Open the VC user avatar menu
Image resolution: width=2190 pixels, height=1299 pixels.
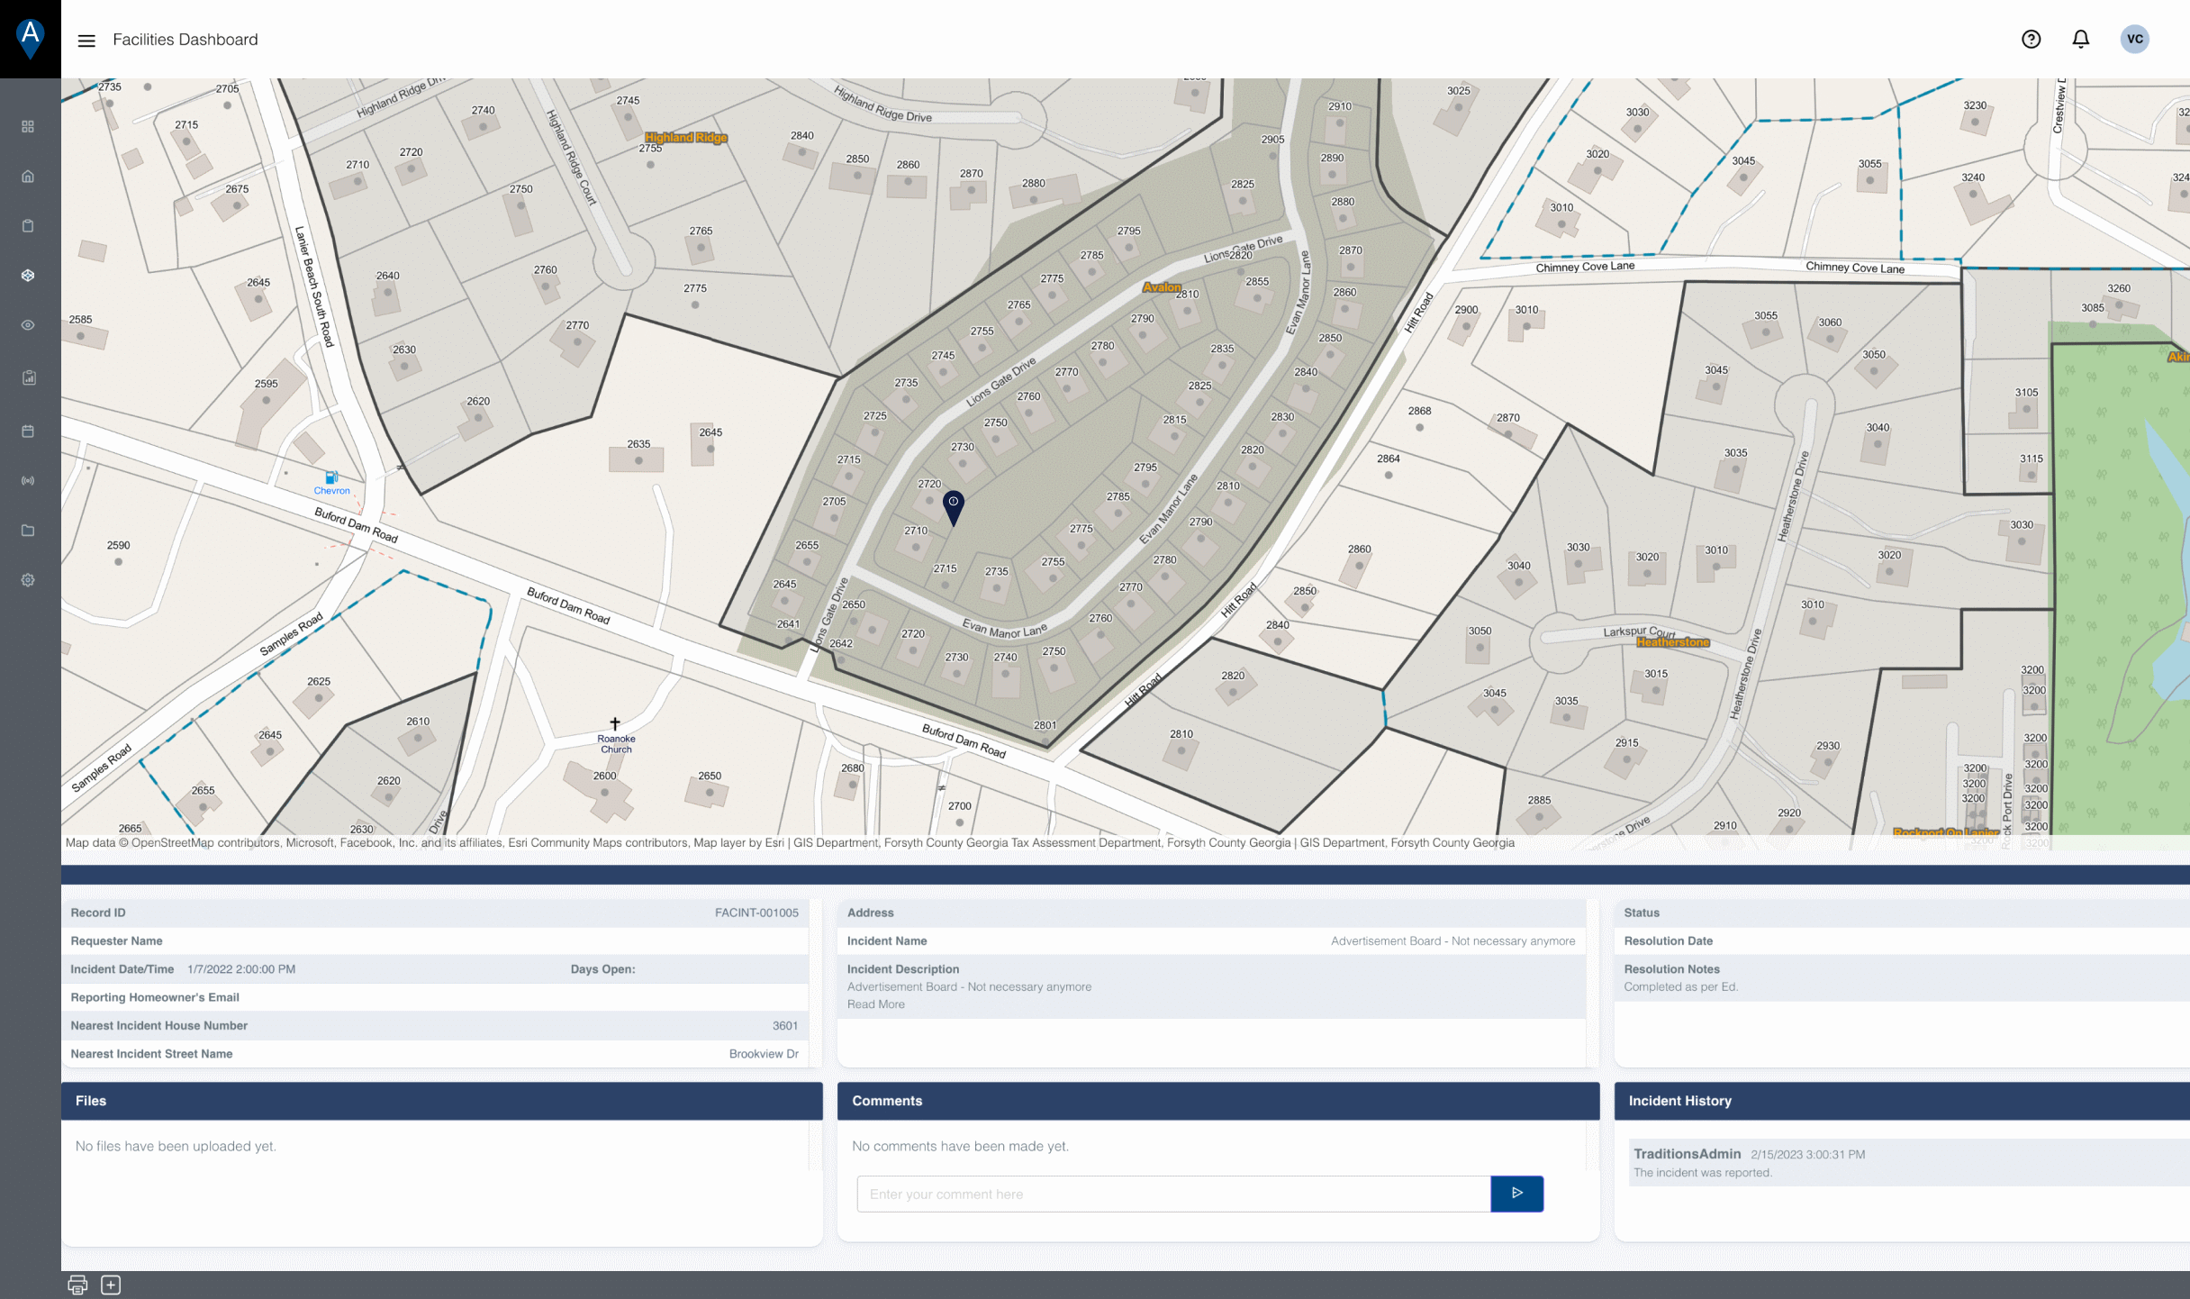2135,39
